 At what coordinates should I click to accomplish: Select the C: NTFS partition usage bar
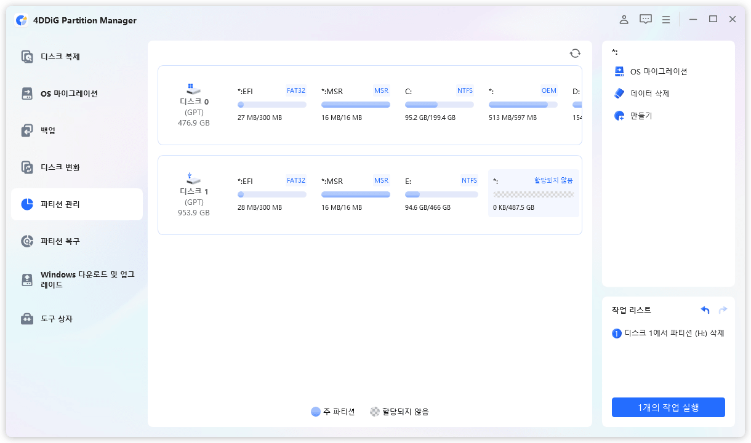[439, 105]
